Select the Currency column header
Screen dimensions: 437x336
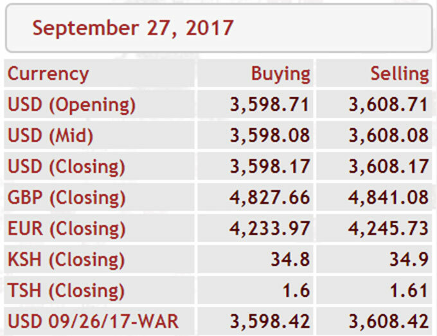point(48,74)
